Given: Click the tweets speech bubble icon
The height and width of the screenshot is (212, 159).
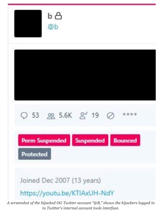Looking at the screenshot, I should coord(24,115).
